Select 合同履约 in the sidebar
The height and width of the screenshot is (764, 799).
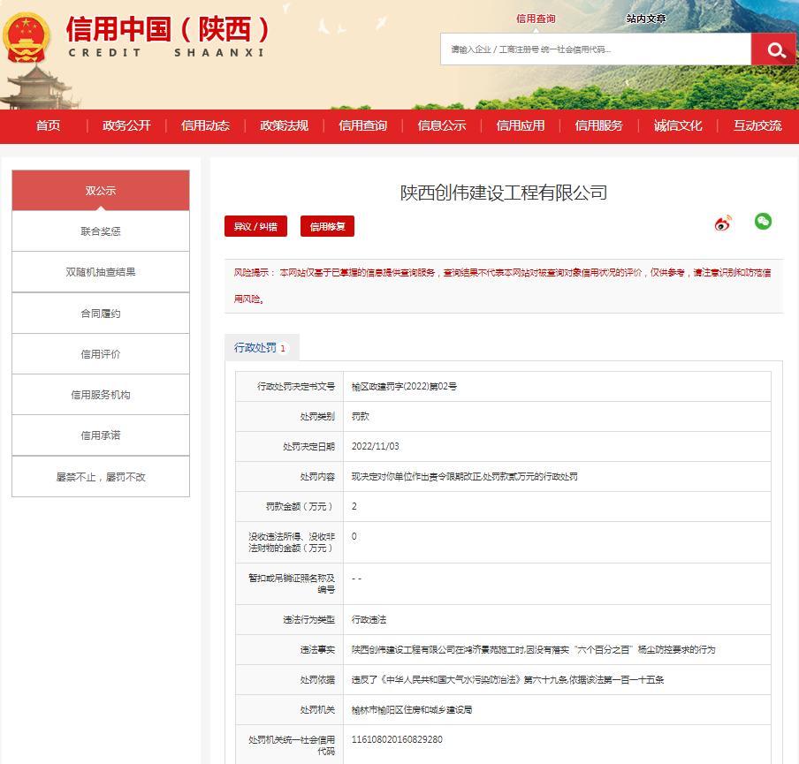101,314
